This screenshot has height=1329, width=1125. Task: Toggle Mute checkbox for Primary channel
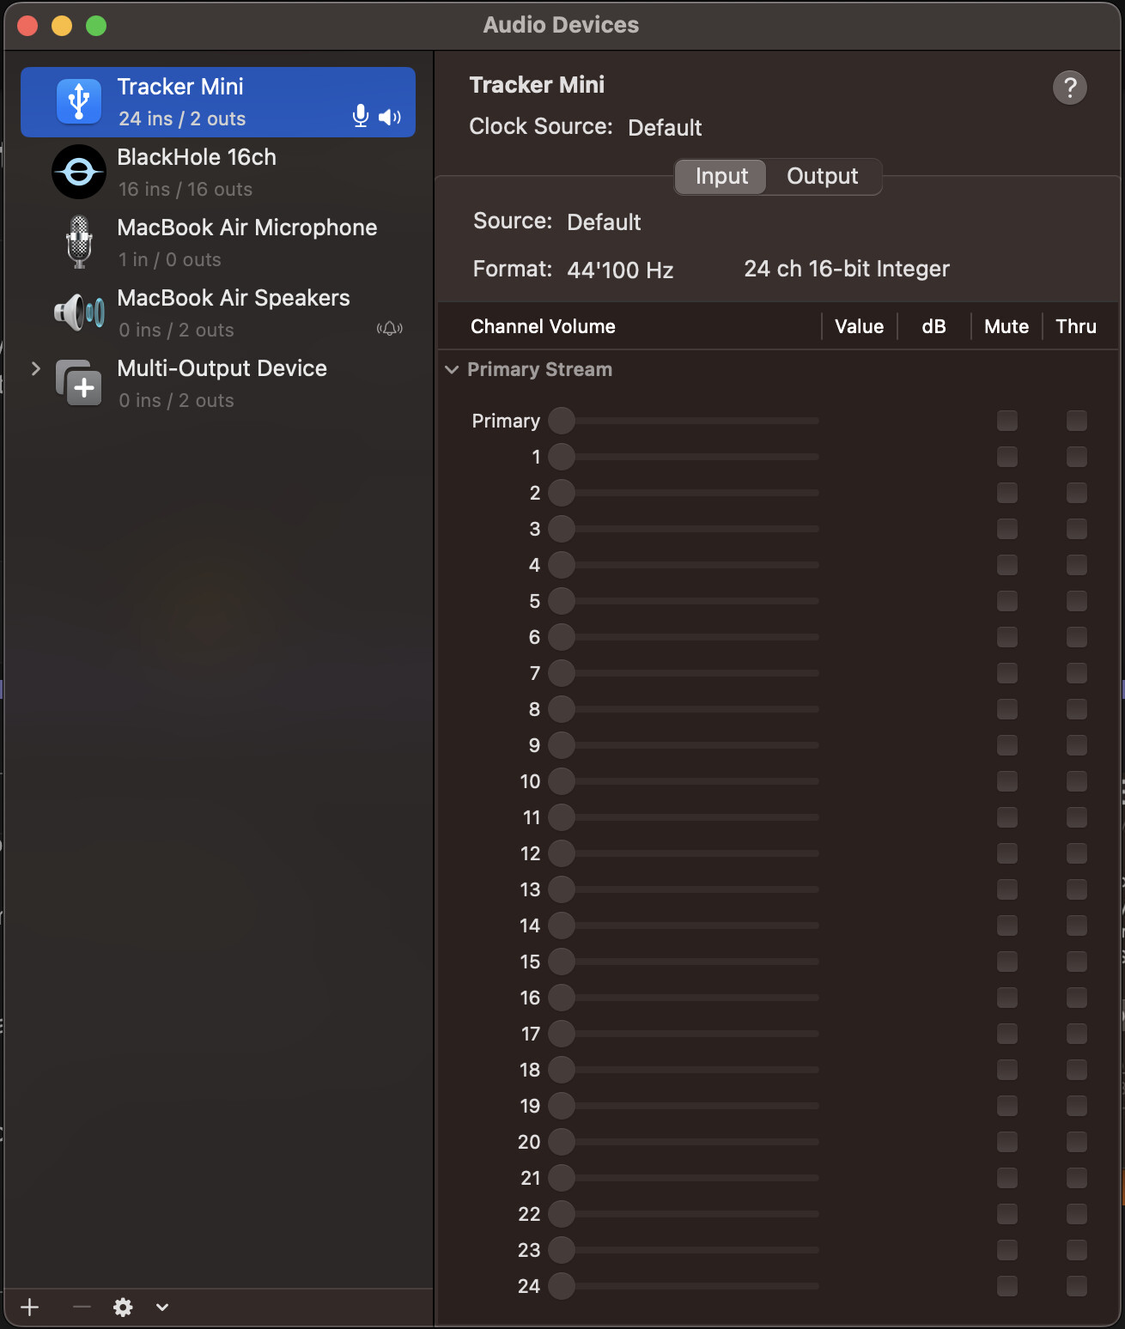coord(1007,421)
